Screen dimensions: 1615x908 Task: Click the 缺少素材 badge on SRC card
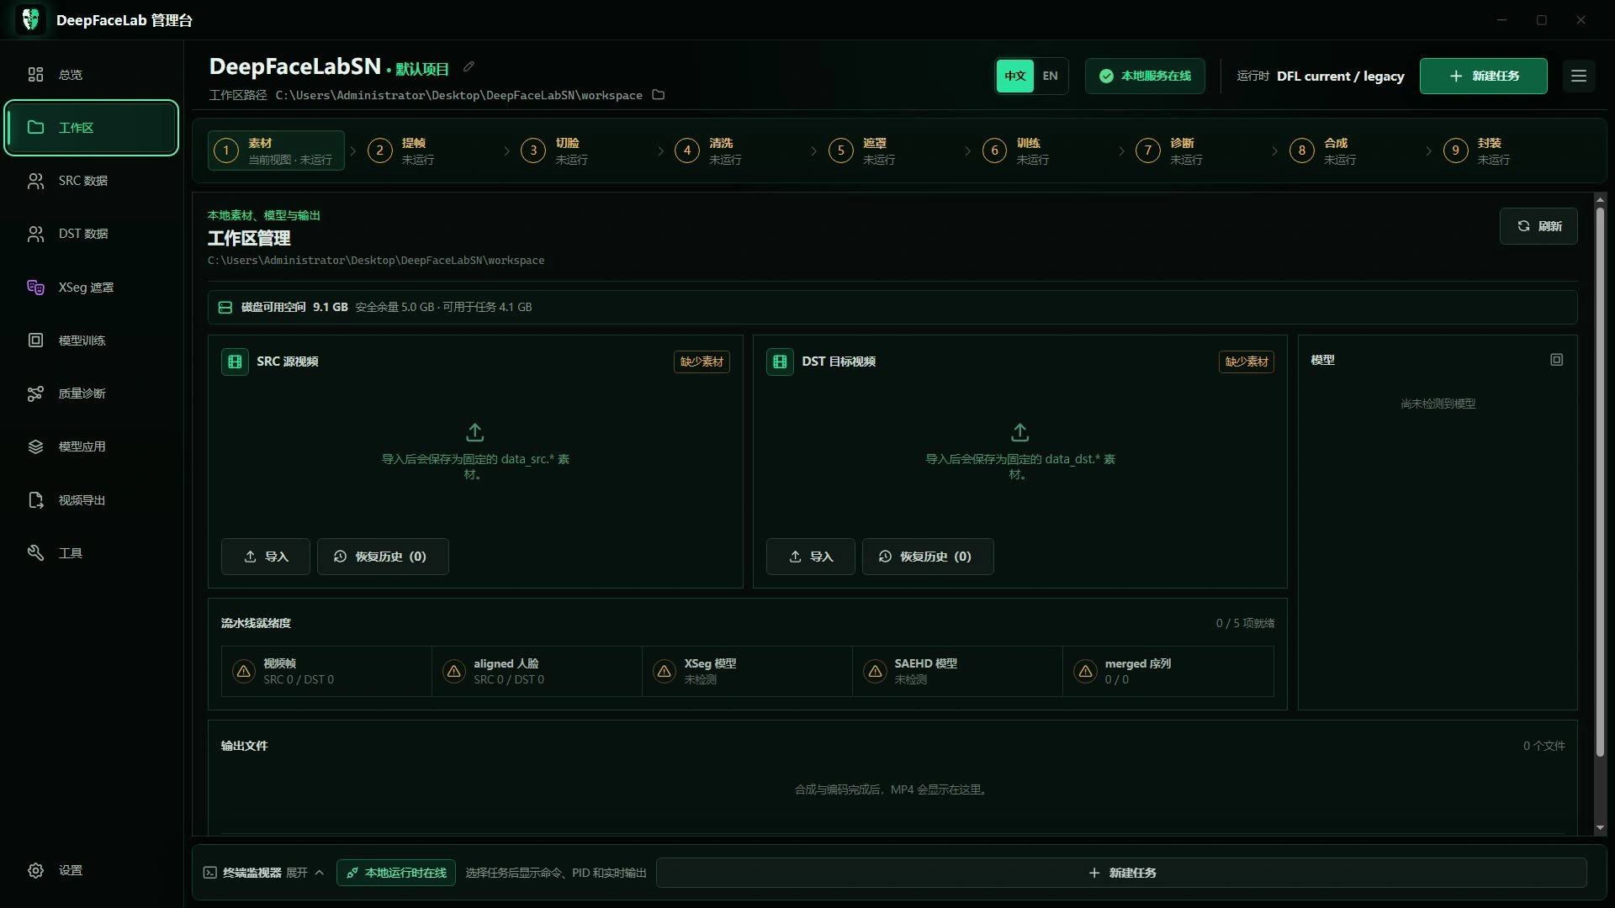[702, 362]
